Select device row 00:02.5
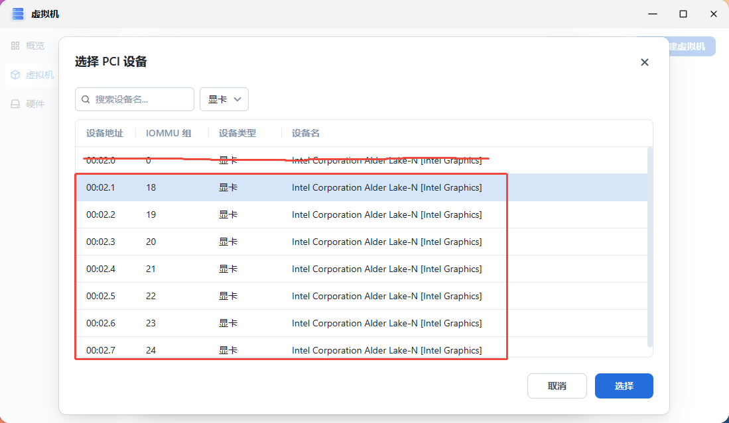The width and height of the screenshot is (729, 423). pos(362,296)
